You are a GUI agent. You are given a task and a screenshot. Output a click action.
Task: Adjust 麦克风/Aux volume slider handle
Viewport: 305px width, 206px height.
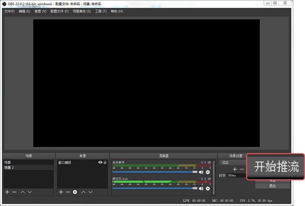point(195,188)
